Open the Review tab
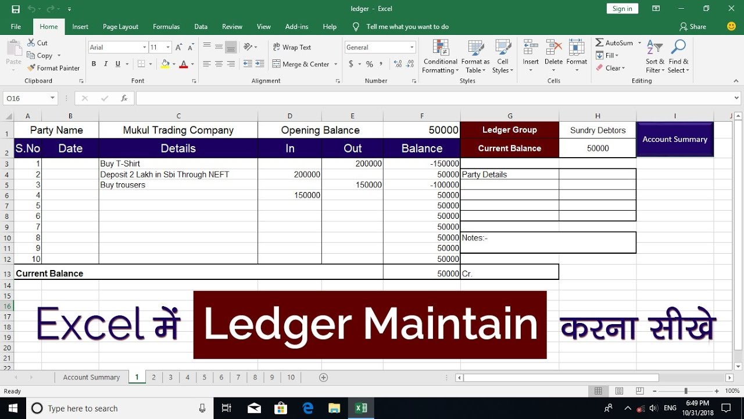The image size is (744, 419). pyautogui.click(x=232, y=27)
